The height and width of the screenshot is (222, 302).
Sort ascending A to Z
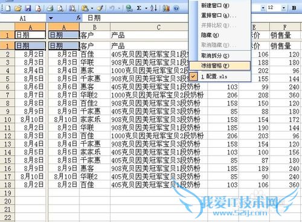[x=153, y=8]
